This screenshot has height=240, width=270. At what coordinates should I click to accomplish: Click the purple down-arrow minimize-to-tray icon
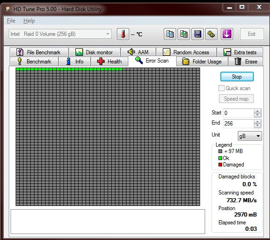click(227, 34)
